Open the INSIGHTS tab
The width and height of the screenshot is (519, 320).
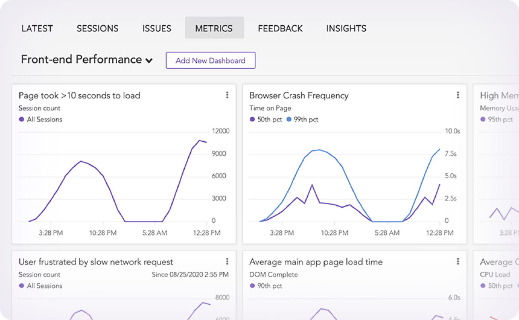tap(346, 29)
